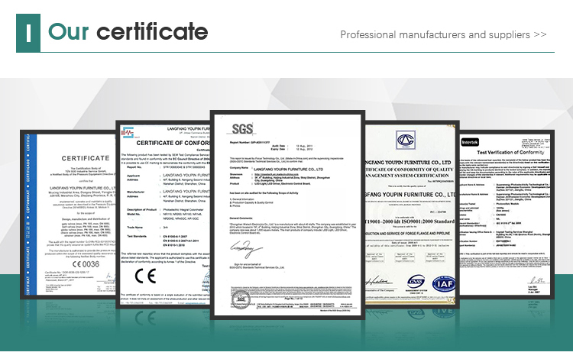Click the large CE mark symbol
This screenshot has height=362, width=573.
[x=145, y=276]
